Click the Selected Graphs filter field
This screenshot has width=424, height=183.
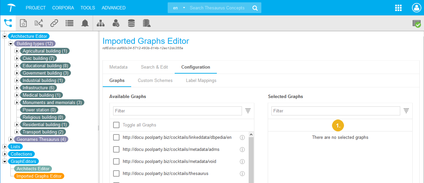tap(335, 111)
